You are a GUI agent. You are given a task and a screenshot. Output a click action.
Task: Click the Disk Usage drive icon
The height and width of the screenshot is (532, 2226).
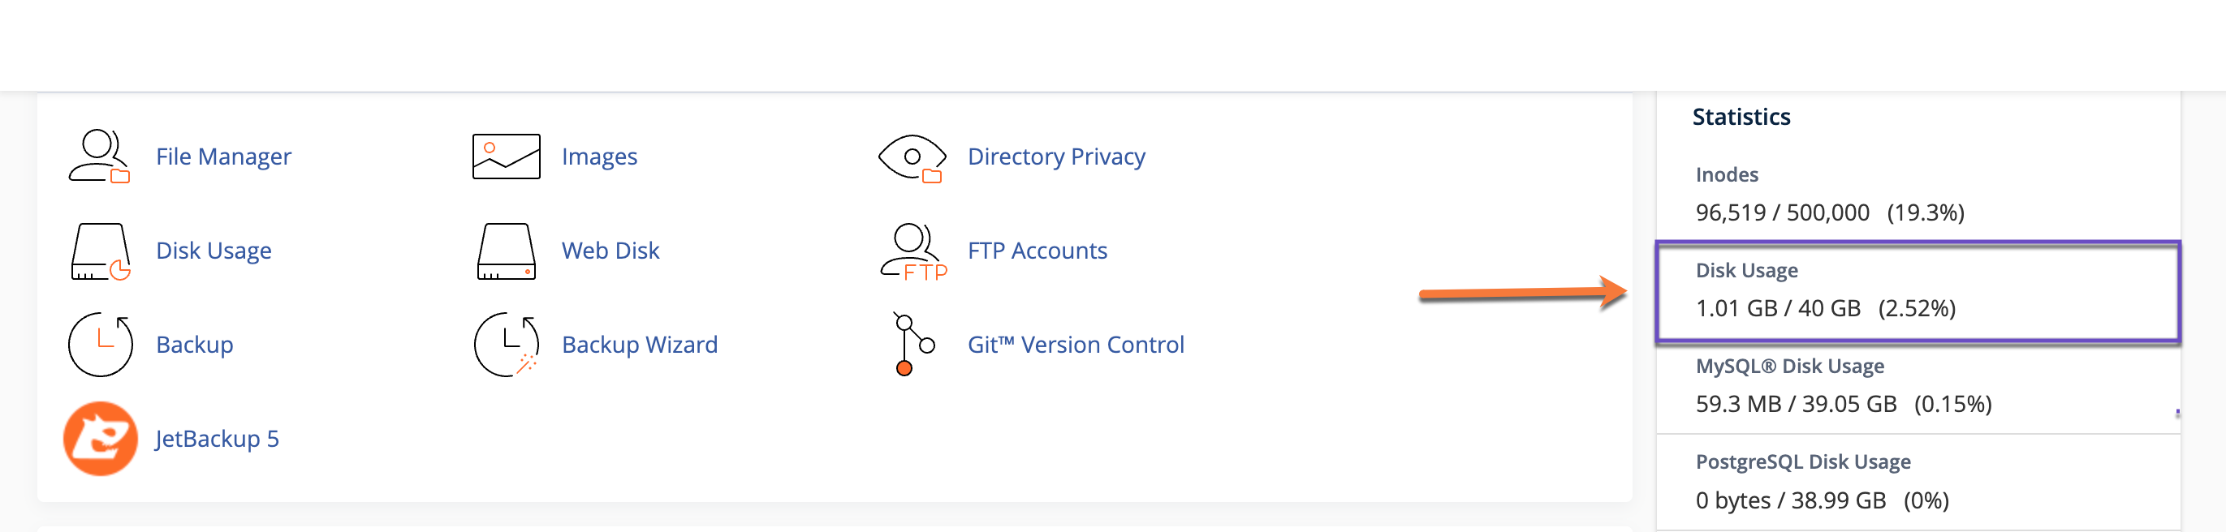(99, 251)
